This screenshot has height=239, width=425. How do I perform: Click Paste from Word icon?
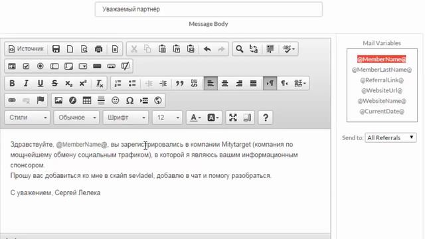coord(191,49)
